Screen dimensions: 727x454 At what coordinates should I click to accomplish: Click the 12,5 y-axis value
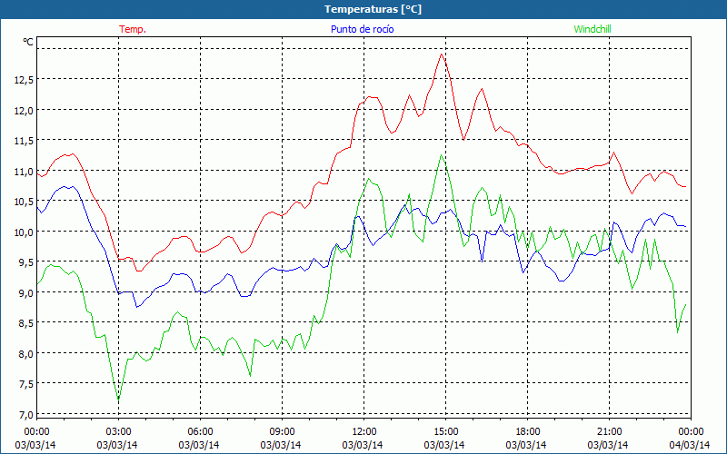pos(24,80)
